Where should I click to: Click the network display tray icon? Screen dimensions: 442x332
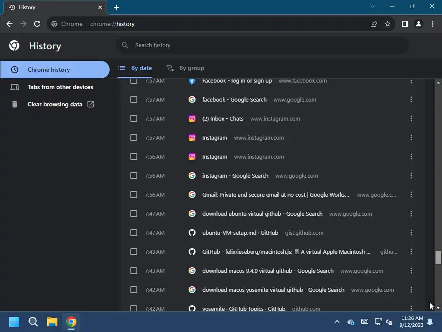(x=378, y=322)
